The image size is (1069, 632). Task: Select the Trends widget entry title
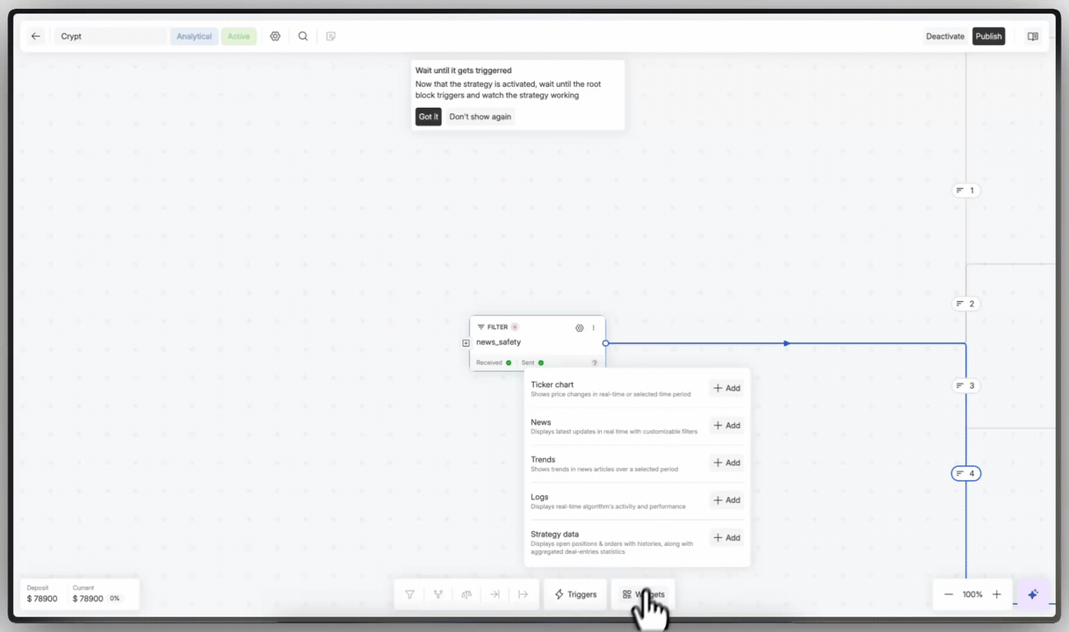tap(543, 459)
